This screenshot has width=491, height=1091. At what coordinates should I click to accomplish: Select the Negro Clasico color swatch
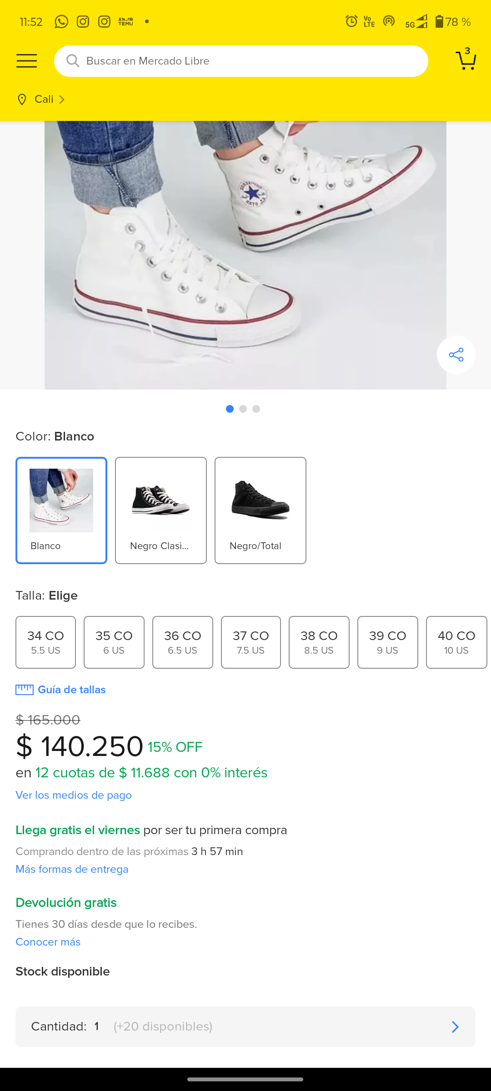pyautogui.click(x=161, y=510)
